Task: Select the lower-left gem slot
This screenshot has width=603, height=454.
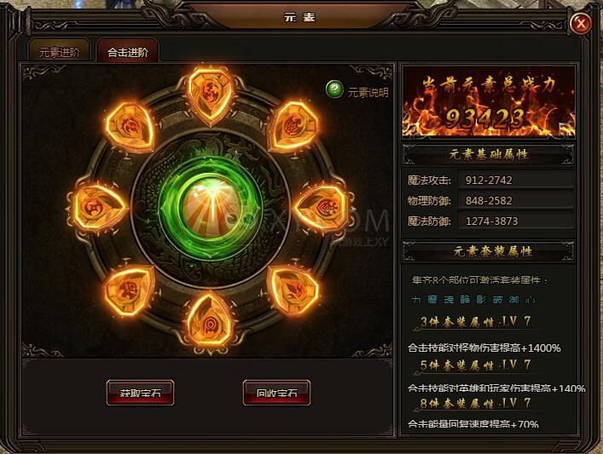Action: [x=129, y=290]
